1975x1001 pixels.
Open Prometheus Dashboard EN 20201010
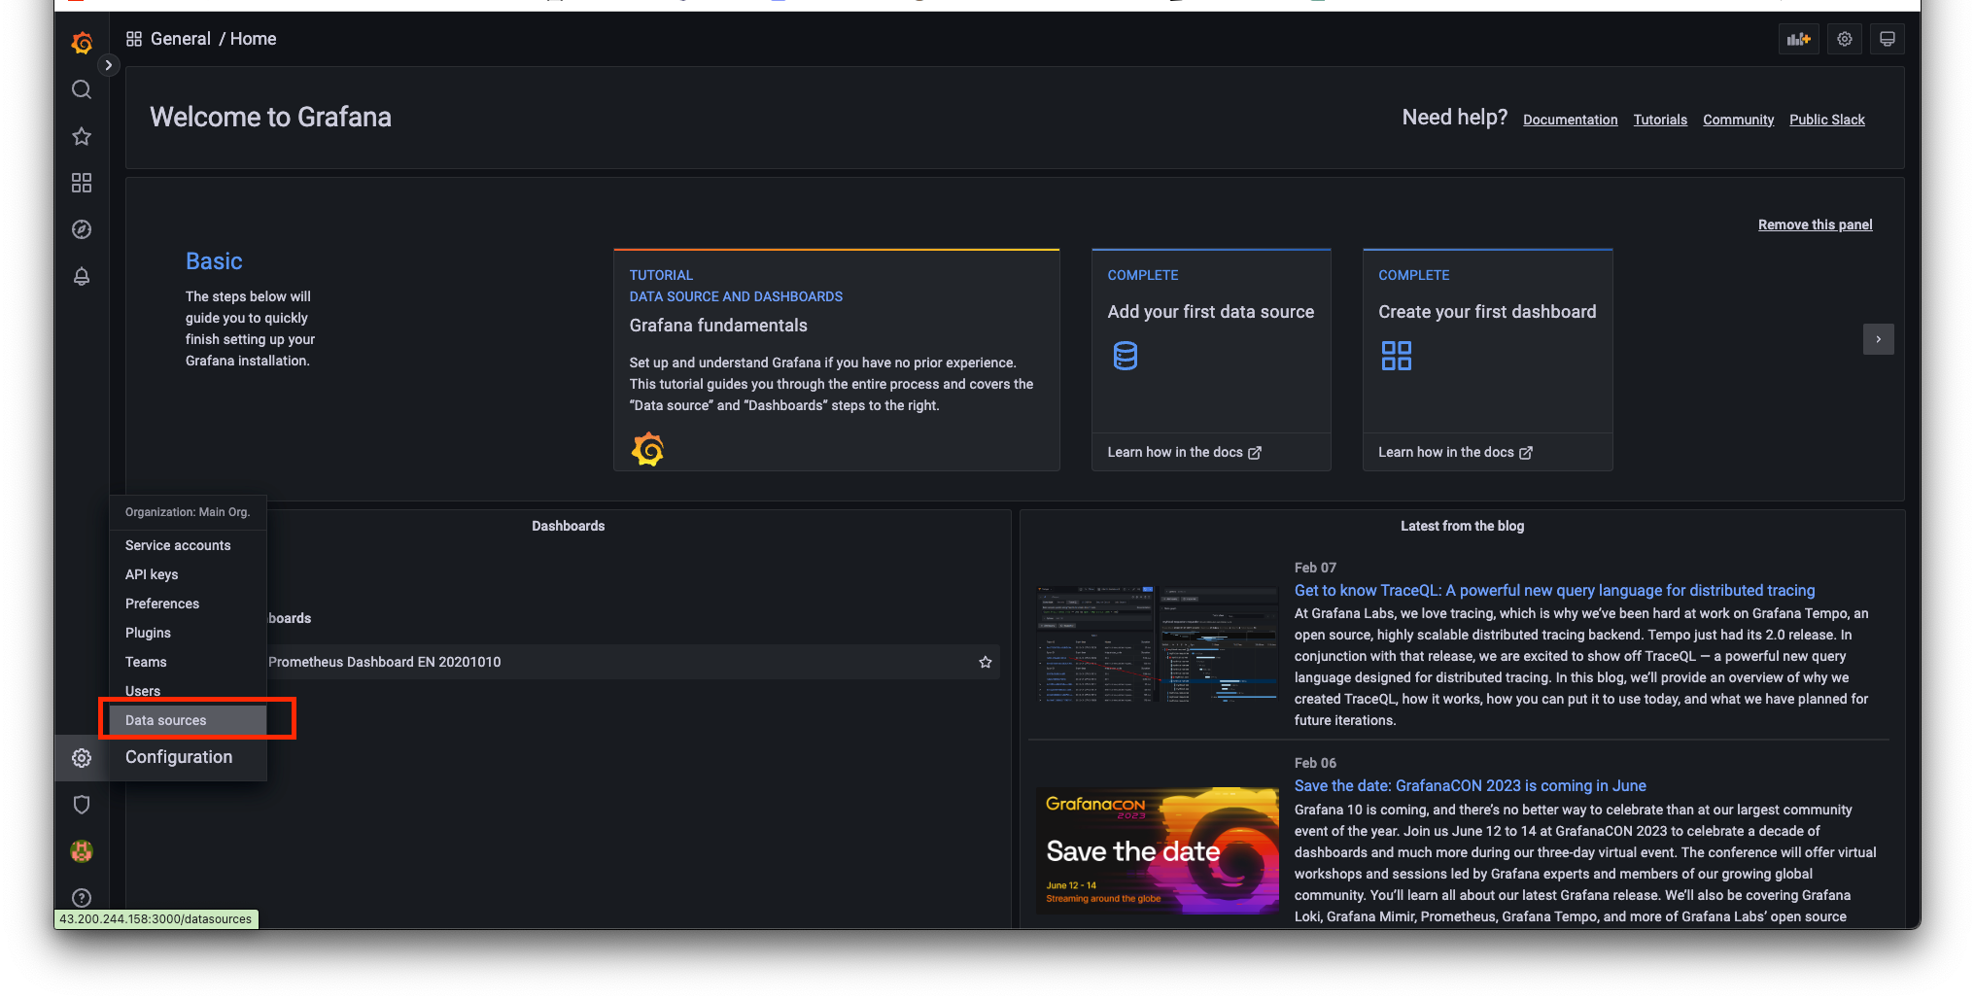385,662
